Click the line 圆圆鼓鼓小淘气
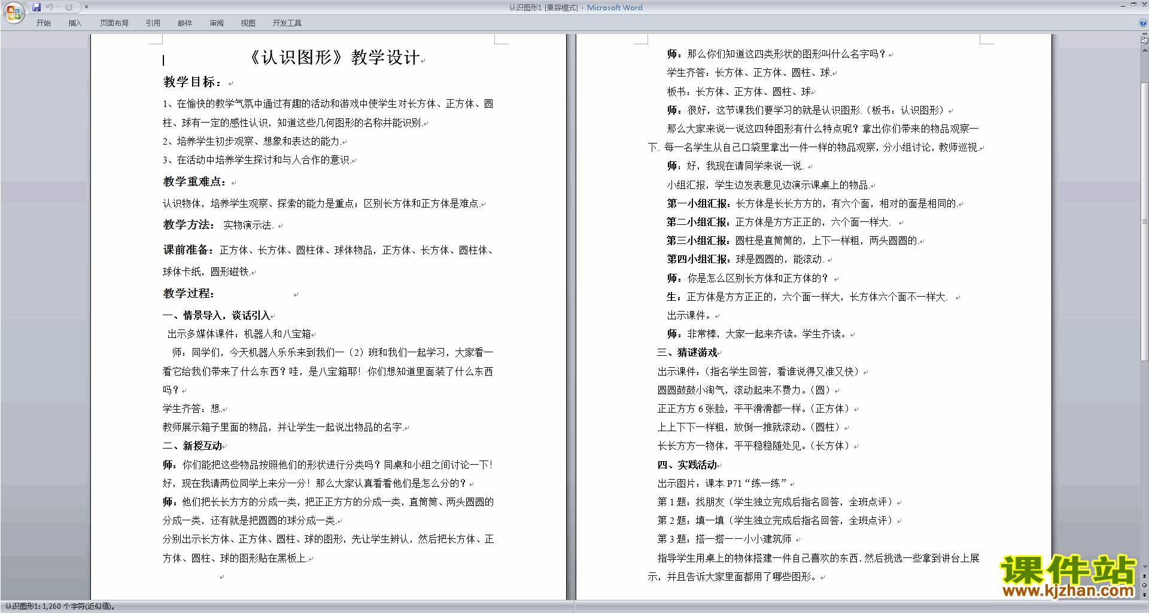Image resolution: width=1149 pixels, height=613 pixels. pos(744,390)
